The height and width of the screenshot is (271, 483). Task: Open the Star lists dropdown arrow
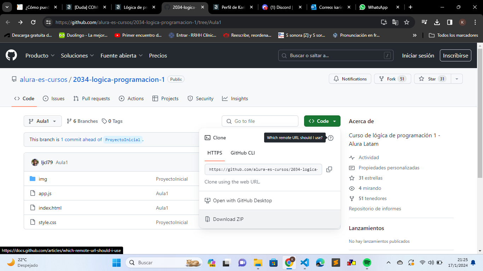coord(456,79)
